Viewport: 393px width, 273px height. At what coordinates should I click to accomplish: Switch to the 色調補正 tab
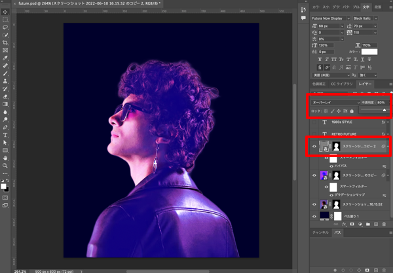pyautogui.click(x=319, y=84)
